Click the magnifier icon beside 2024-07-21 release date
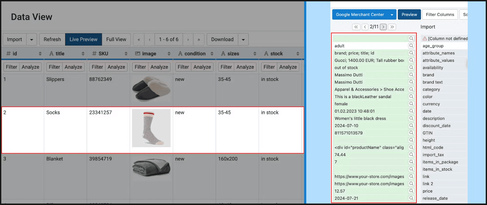The width and height of the screenshot is (487, 205). [411, 198]
